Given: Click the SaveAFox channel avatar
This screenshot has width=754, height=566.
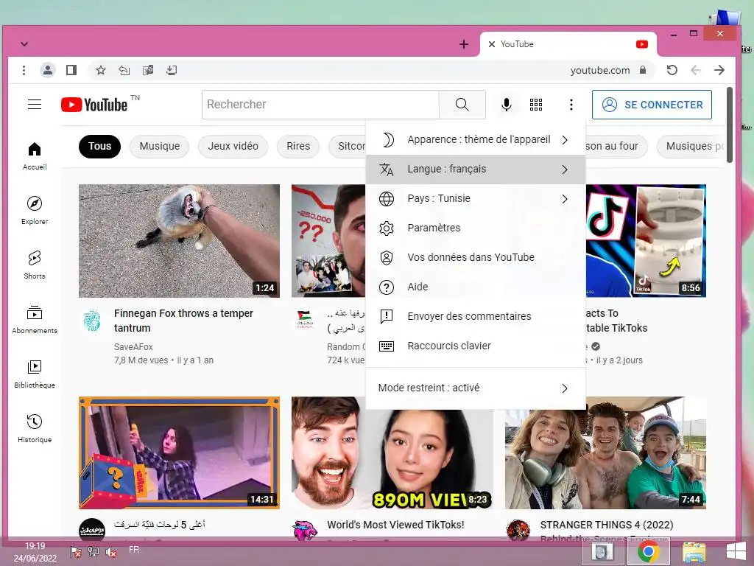Looking at the screenshot, I should (92, 320).
